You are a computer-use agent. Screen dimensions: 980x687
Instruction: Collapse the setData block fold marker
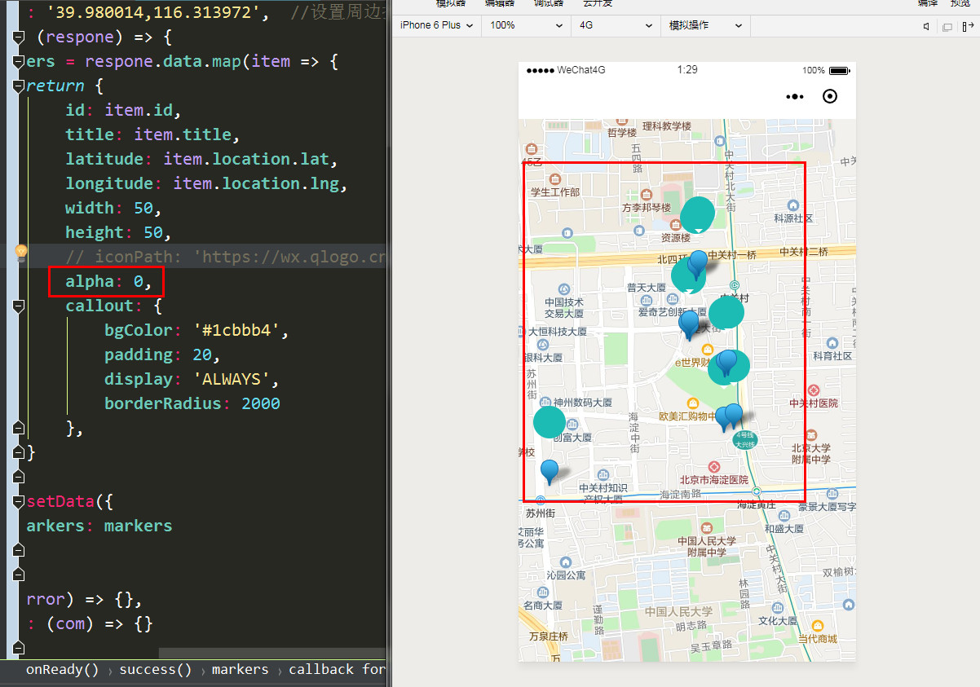pos(19,501)
